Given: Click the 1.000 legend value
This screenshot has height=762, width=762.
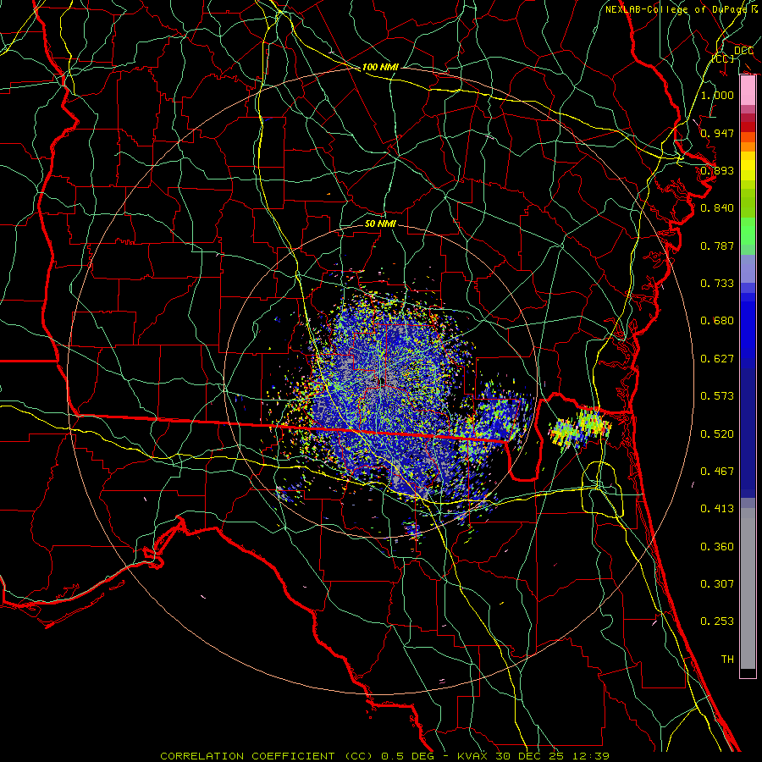Looking at the screenshot, I should coord(717,95).
